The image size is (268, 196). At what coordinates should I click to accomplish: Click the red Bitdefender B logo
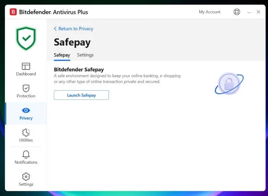13,12
